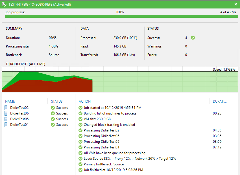Click the check icon beside Changed block tracking
The image size is (240, 175).
(80, 125)
